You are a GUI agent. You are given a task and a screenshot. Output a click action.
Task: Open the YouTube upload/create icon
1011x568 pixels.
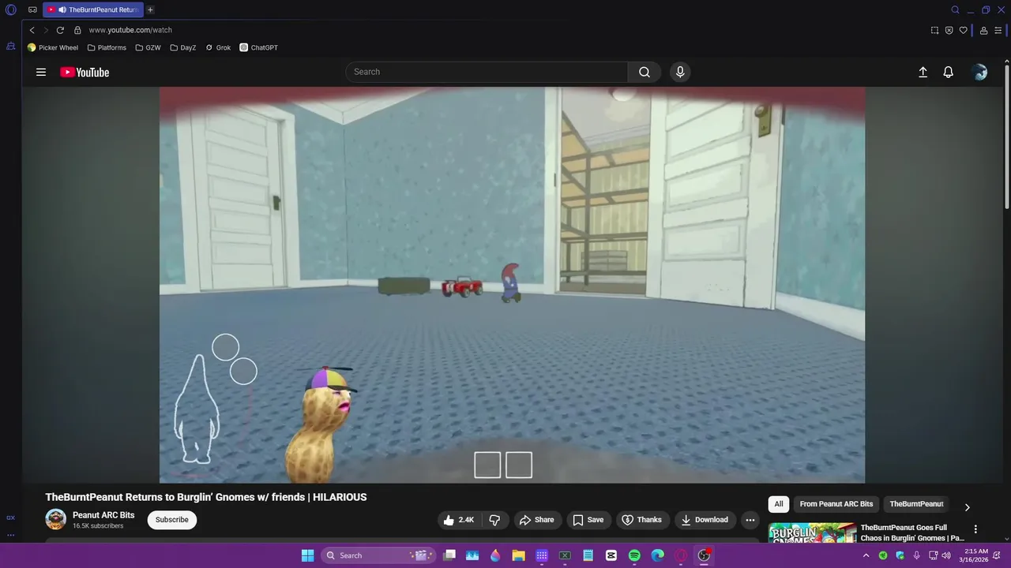923,72
